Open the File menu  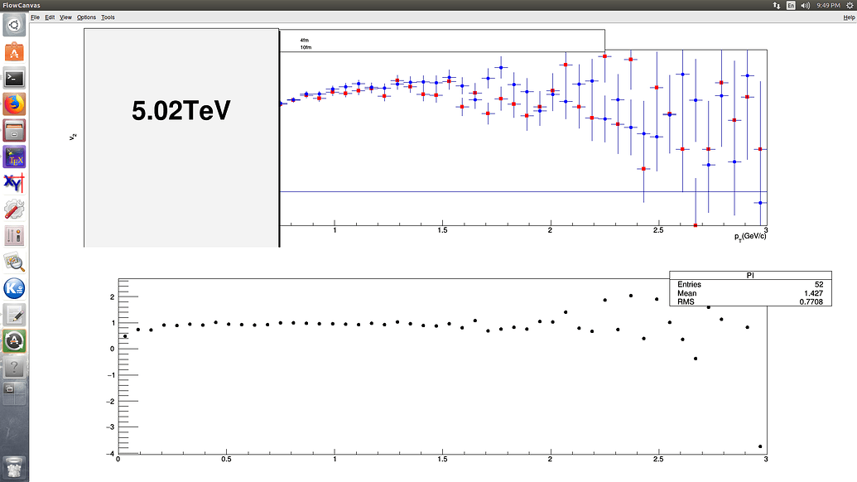(x=35, y=17)
